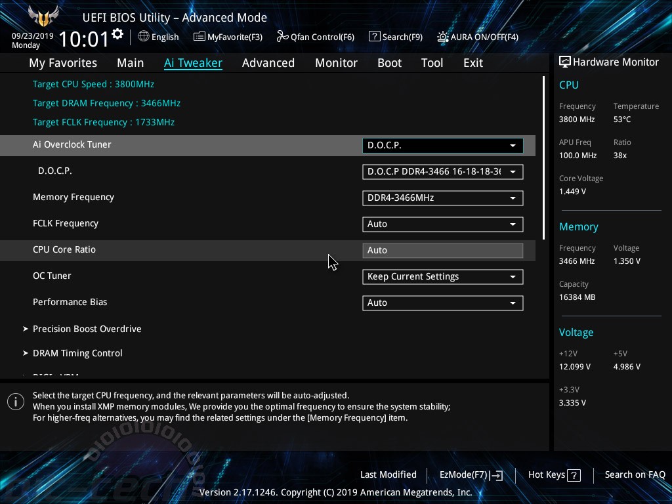The width and height of the screenshot is (672, 504).
Task: Click the globe language icon
Action: (x=144, y=37)
